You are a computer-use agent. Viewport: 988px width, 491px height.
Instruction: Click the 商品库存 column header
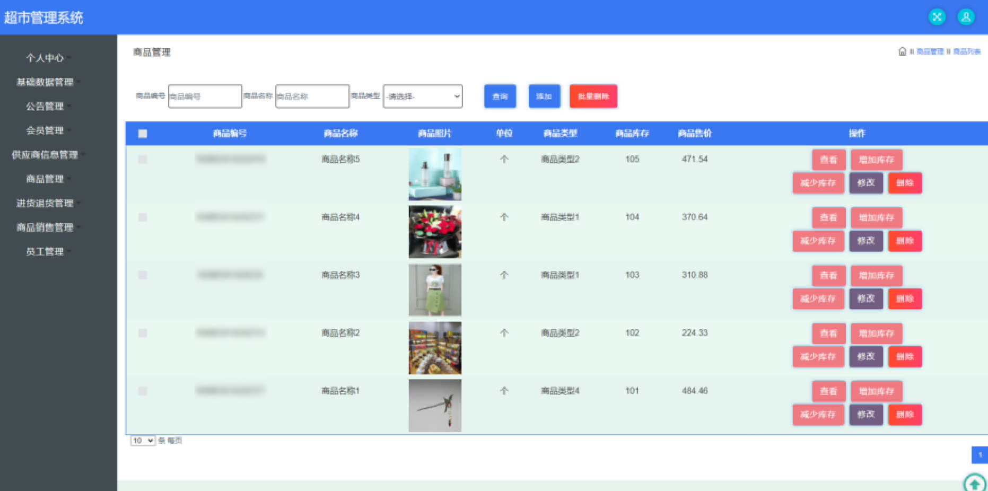coord(632,134)
